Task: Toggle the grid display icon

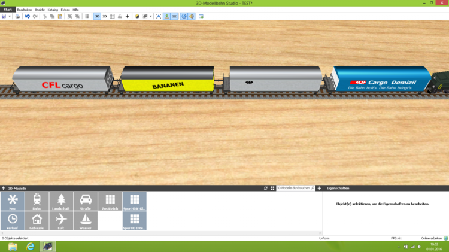Action: 113,16
